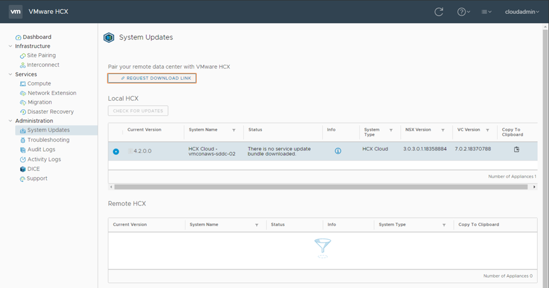Click the DICE cube icon

(x=23, y=169)
